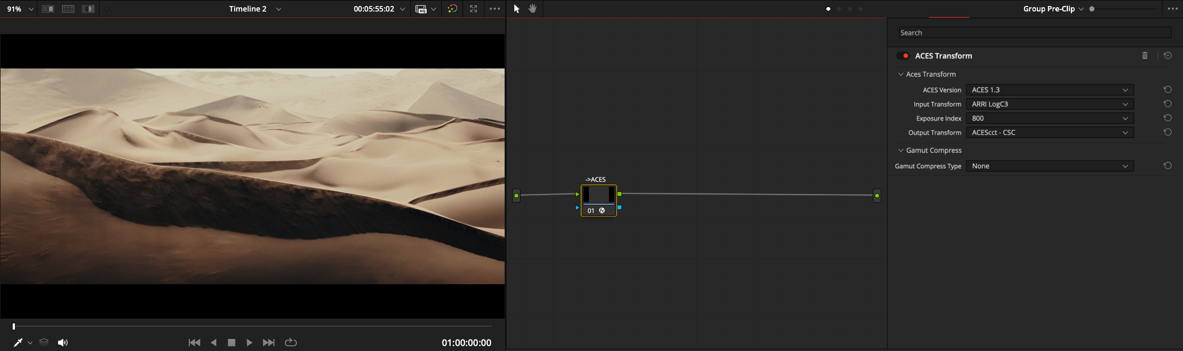Click the node graph output connector
The image size is (1183, 351).
pos(877,195)
